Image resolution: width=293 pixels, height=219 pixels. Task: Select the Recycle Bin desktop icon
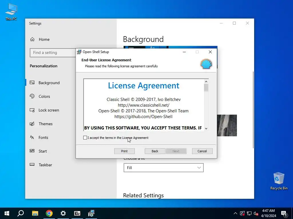tap(279, 181)
